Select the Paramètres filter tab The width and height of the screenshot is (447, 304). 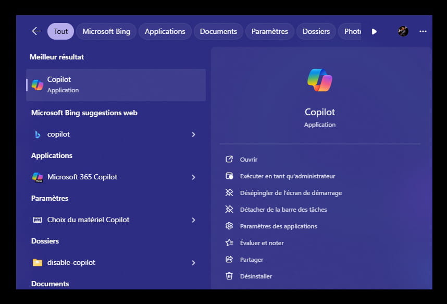pyautogui.click(x=270, y=31)
